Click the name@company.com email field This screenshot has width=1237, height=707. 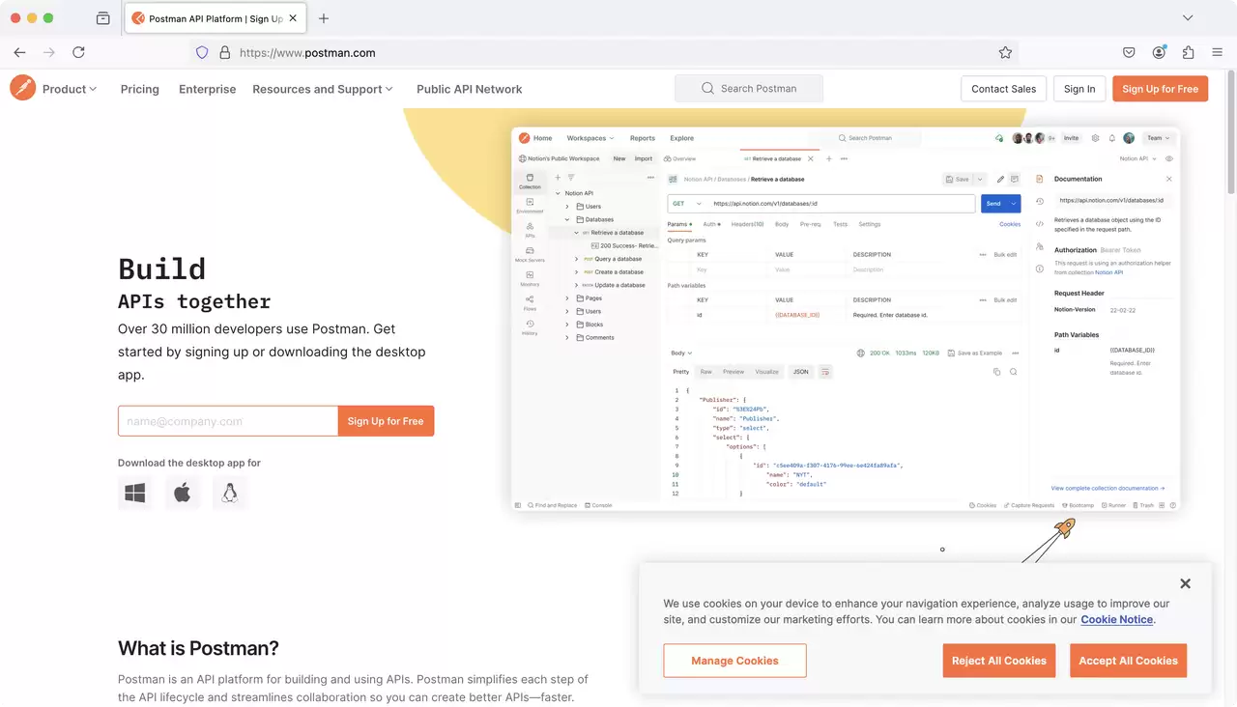[228, 421]
